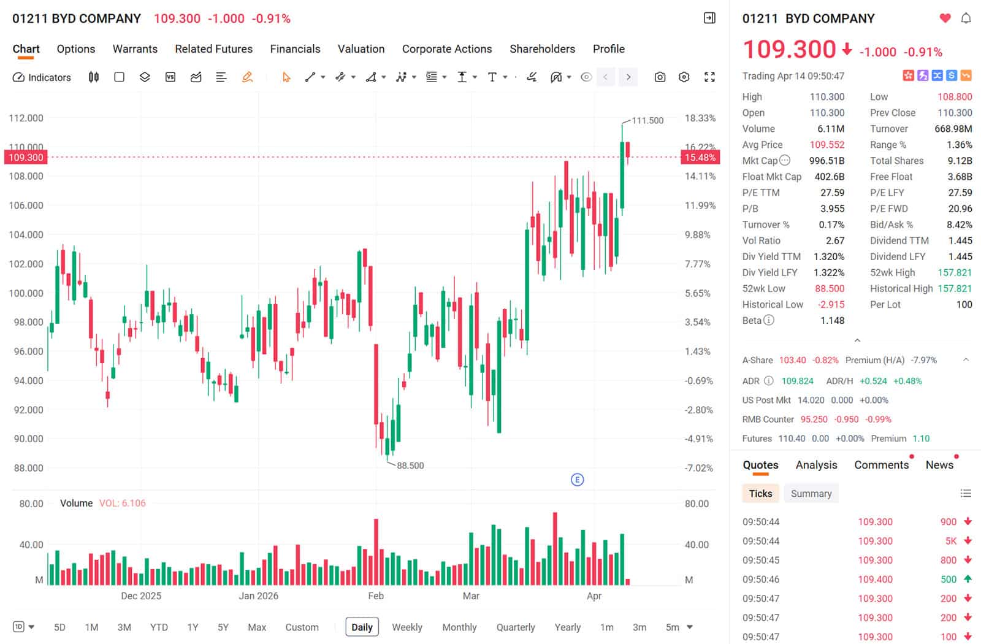
Task: Open chart settings hexagon icon
Action: [684, 77]
